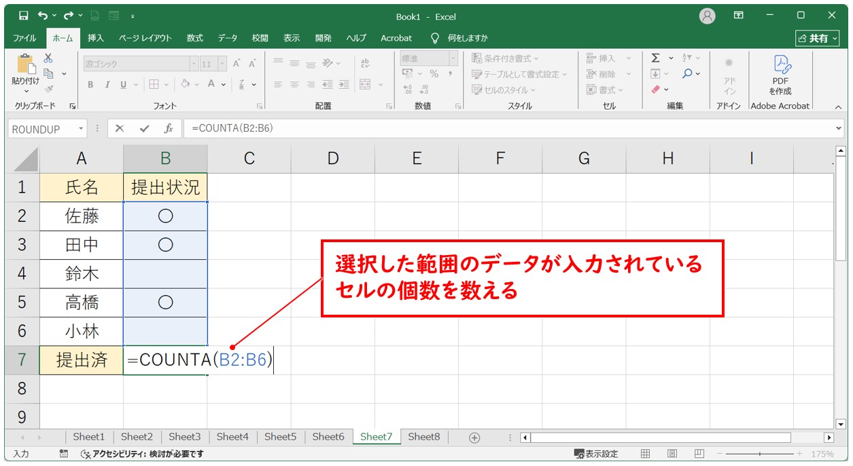
Task: Click the 何をしますか search box
Action: click(459, 38)
